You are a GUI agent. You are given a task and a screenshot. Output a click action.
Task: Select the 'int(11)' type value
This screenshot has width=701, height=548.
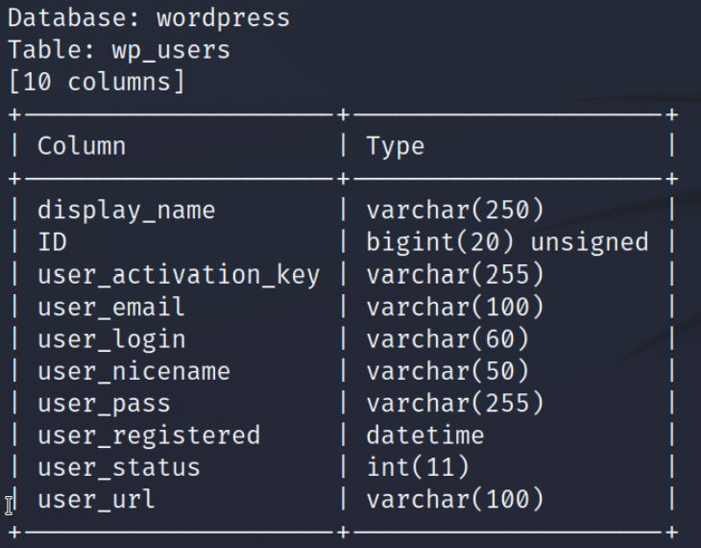pyautogui.click(x=418, y=467)
